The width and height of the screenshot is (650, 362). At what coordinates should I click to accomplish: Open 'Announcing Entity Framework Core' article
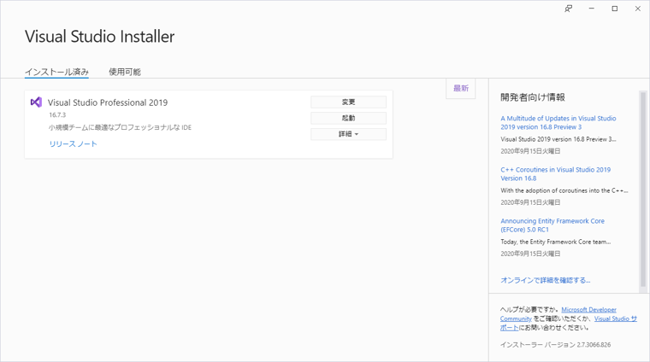point(552,225)
